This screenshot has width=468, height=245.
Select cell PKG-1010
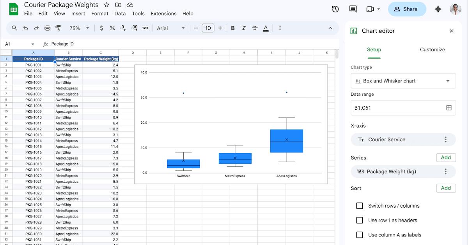click(34, 117)
